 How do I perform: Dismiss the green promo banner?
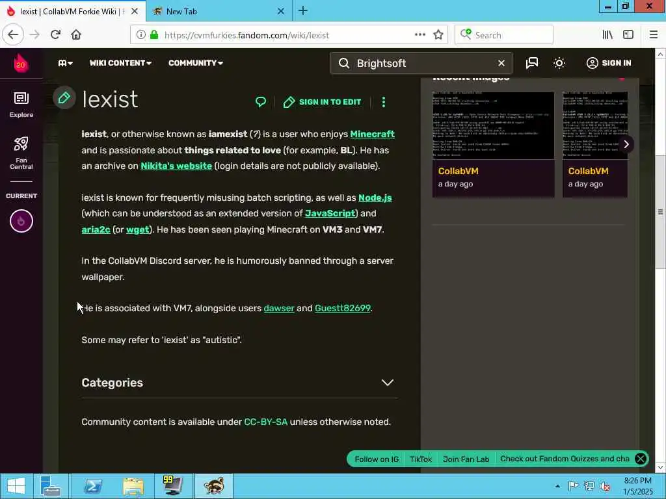[641, 459]
